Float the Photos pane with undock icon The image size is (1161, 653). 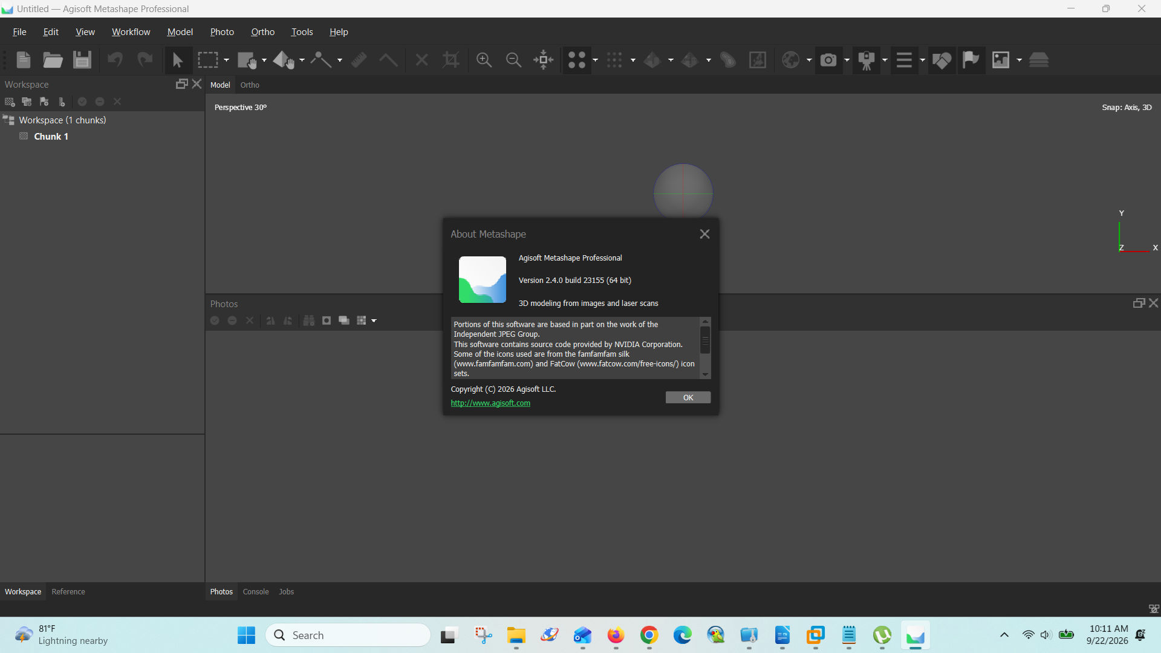1139,304
